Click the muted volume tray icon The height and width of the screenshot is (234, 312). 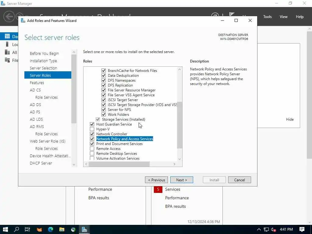click(274, 230)
